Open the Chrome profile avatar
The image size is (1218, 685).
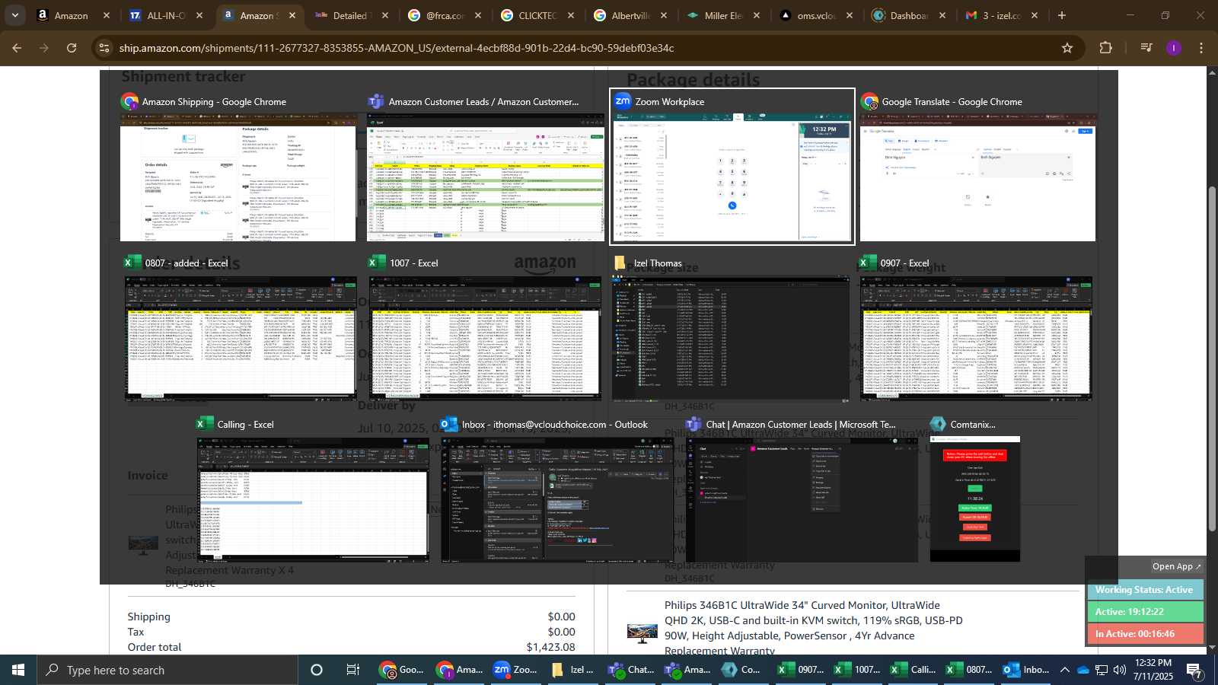(1174, 48)
